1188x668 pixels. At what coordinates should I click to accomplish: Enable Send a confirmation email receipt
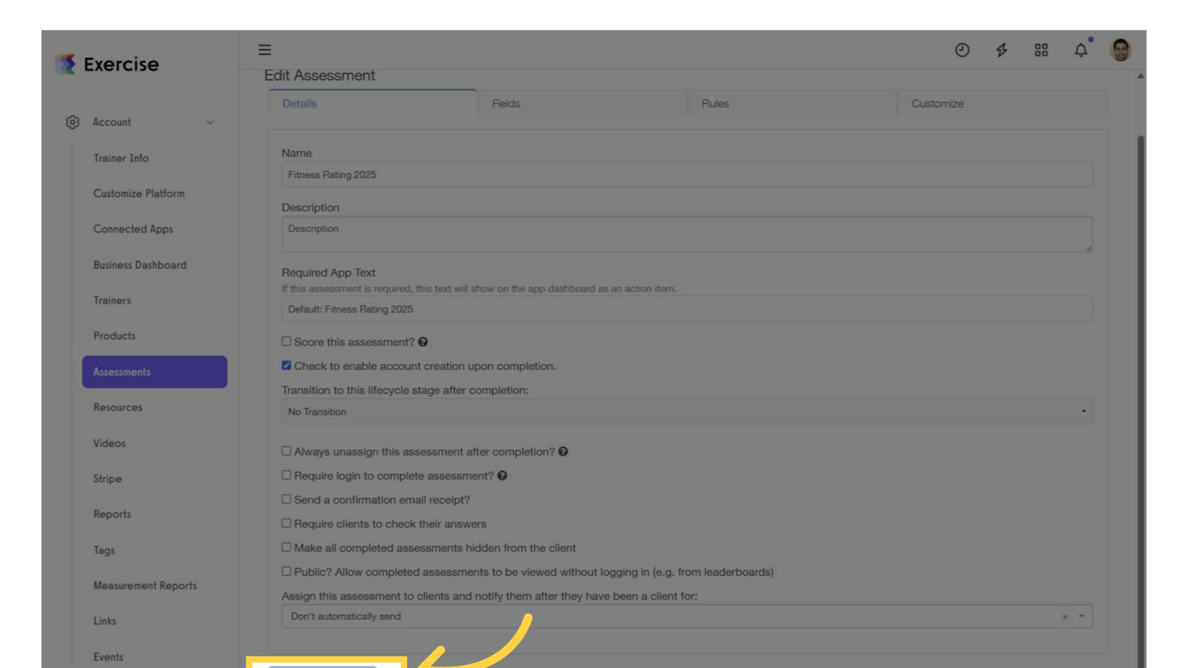286,499
